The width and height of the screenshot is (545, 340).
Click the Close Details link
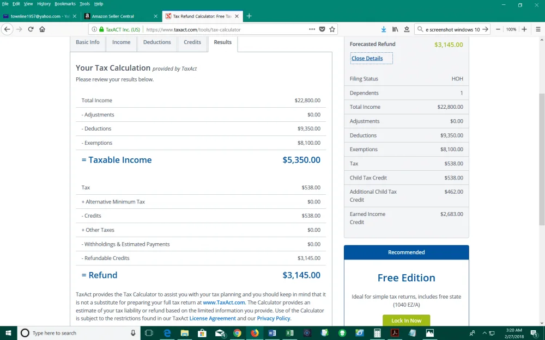pos(367,58)
